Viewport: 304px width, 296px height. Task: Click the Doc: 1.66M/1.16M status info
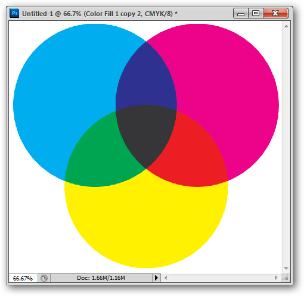(x=101, y=278)
